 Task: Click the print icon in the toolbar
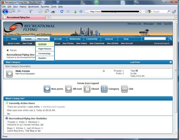coord(53,11)
